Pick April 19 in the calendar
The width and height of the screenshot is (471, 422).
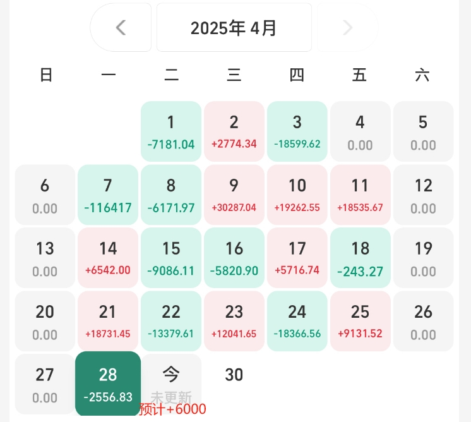coord(423,258)
